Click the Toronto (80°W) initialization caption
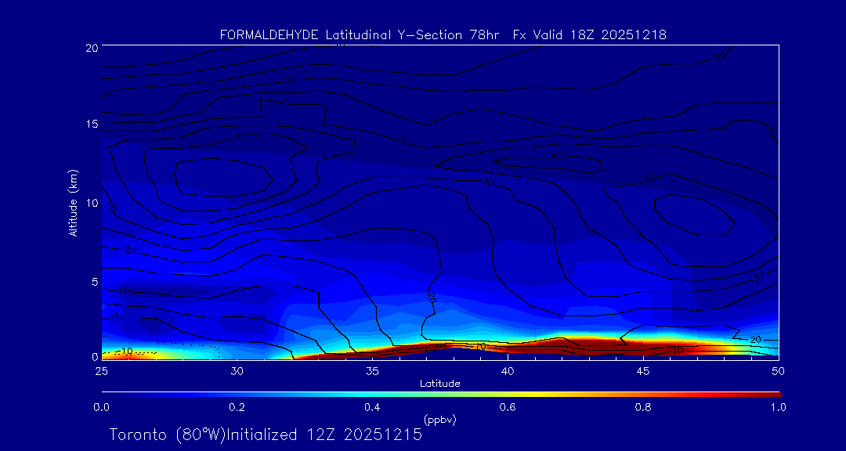The image size is (846, 451). (x=266, y=435)
